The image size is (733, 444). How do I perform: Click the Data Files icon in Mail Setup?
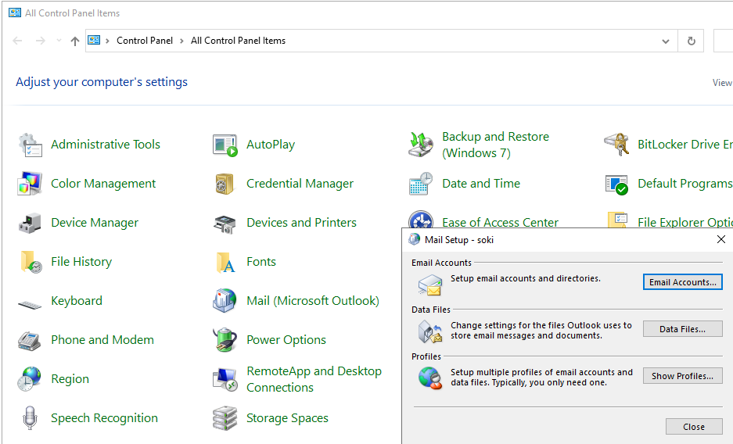tap(430, 331)
